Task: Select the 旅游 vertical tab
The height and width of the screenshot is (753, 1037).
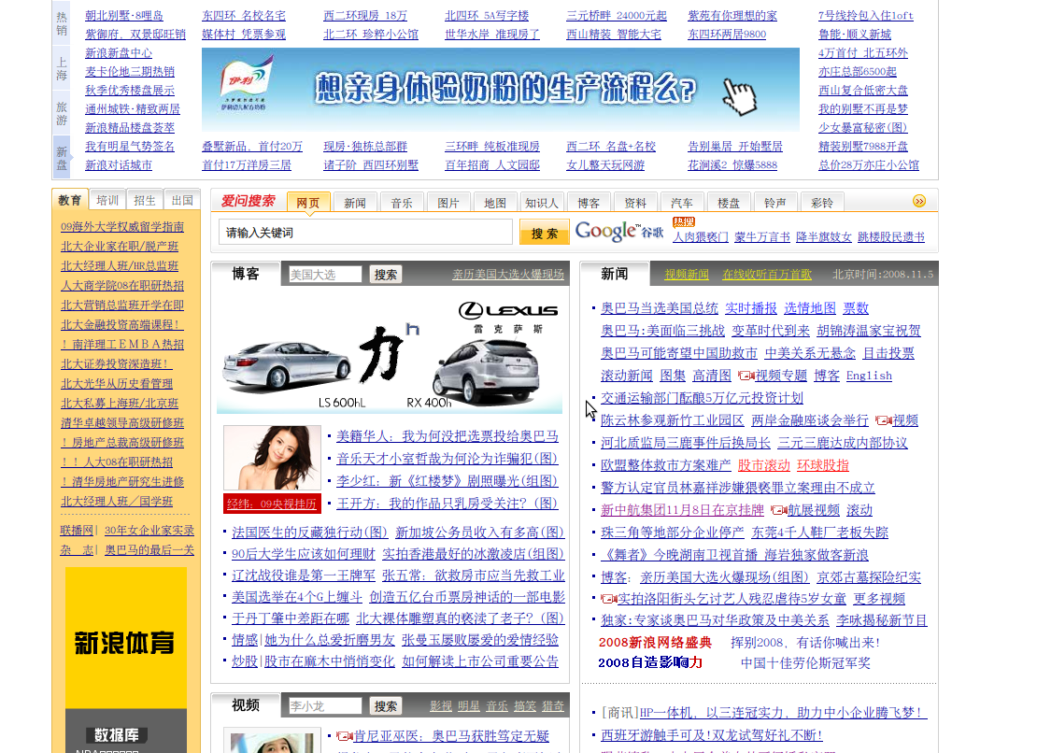Action: point(62,114)
